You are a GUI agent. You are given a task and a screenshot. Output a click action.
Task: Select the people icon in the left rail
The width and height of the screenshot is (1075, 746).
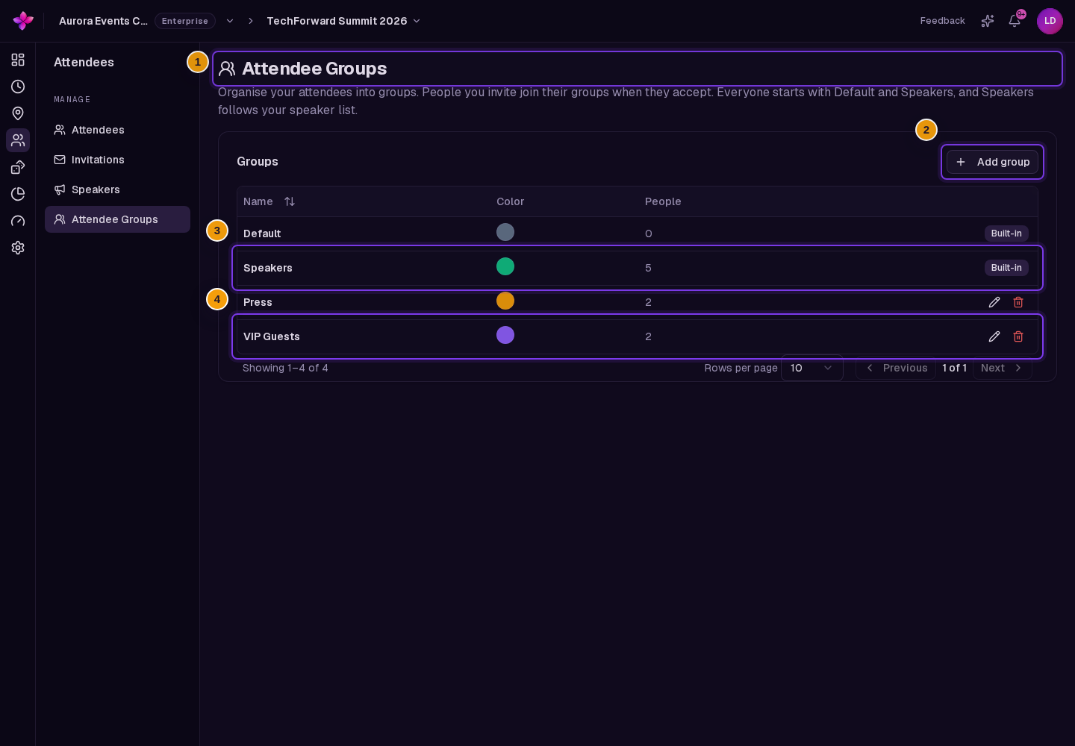[x=18, y=140]
